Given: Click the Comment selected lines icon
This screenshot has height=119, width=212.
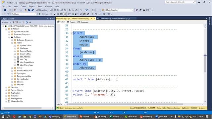Looking at the screenshot, I should (93, 14).
